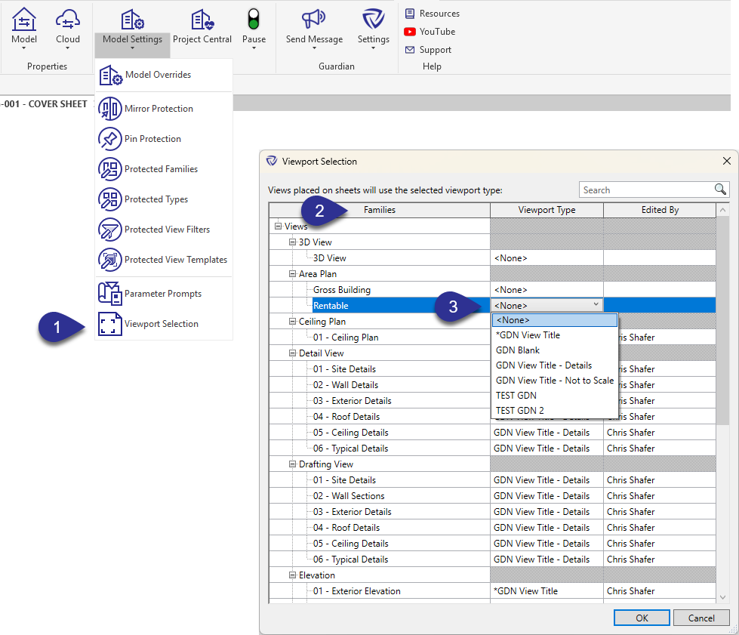Collapse the Drafting View category
This screenshot has height=635, width=739.
[292, 464]
